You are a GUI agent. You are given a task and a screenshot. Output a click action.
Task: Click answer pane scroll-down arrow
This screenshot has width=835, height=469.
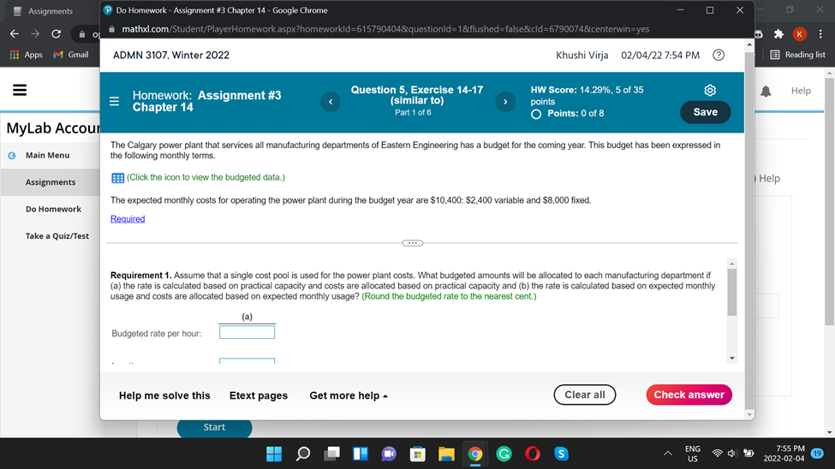pos(732,359)
